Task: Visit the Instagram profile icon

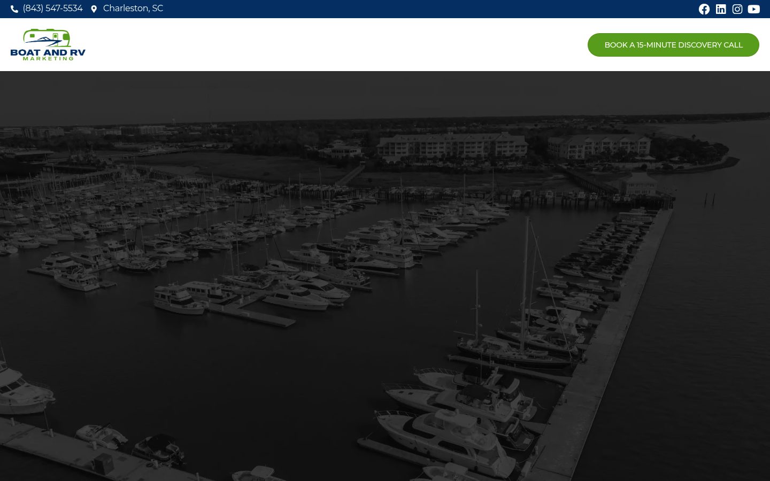Action: (737, 9)
